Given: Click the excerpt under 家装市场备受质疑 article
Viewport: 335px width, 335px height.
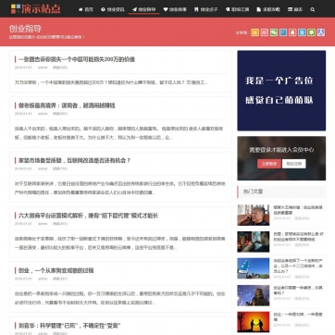Looking at the screenshot, I should coord(120,188).
